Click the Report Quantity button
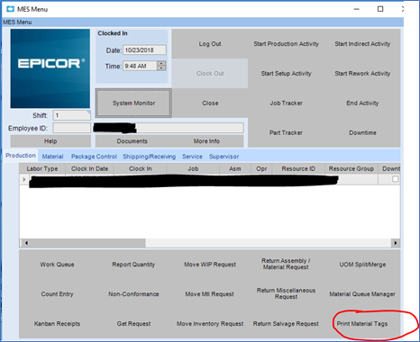Viewport: 420px width, 342px height. click(x=133, y=265)
